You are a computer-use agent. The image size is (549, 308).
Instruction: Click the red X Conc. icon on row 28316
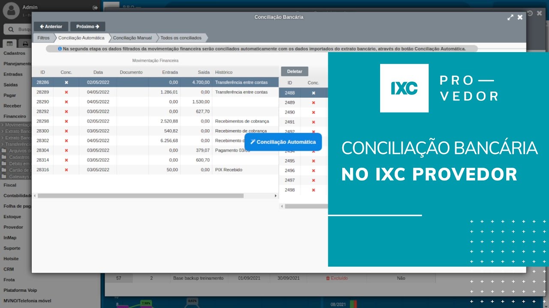click(x=66, y=170)
